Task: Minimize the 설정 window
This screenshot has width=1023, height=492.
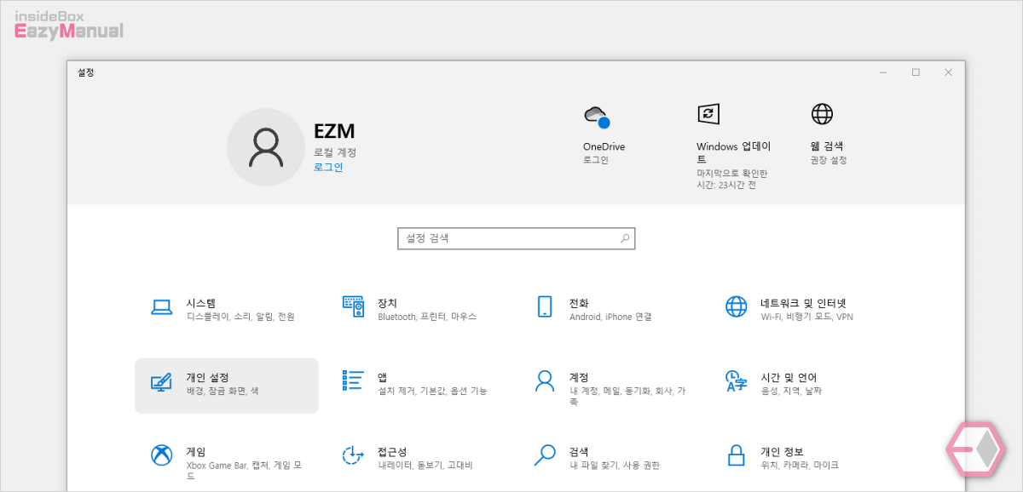Action: (883, 72)
